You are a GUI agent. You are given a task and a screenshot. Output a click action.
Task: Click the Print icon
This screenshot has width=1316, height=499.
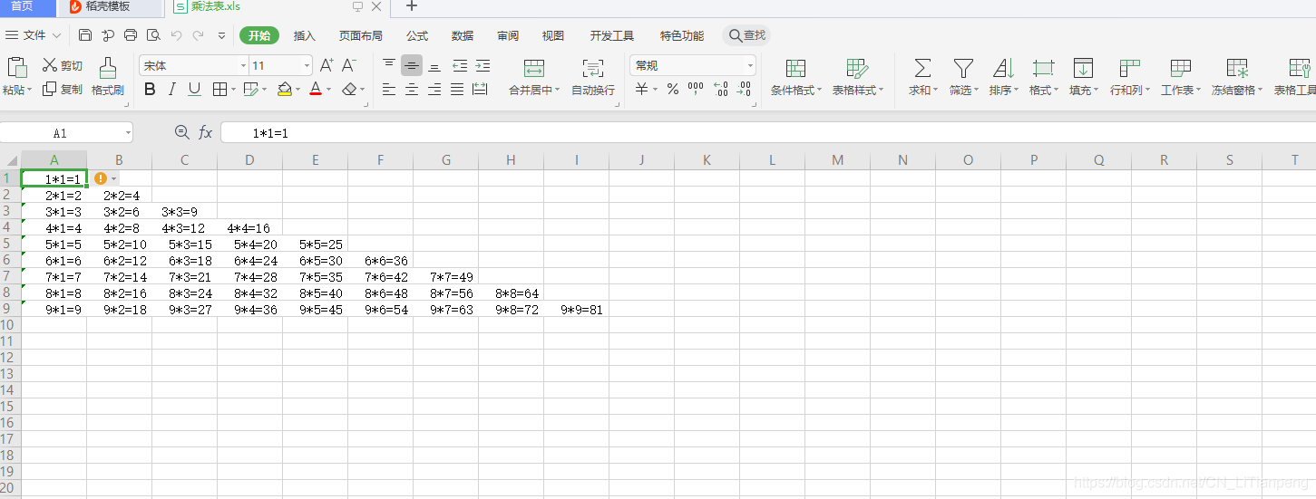coord(131,35)
